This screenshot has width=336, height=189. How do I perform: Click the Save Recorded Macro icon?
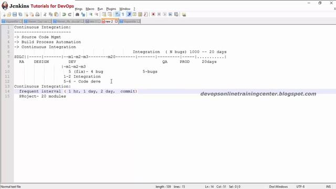[x=176, y=15]
